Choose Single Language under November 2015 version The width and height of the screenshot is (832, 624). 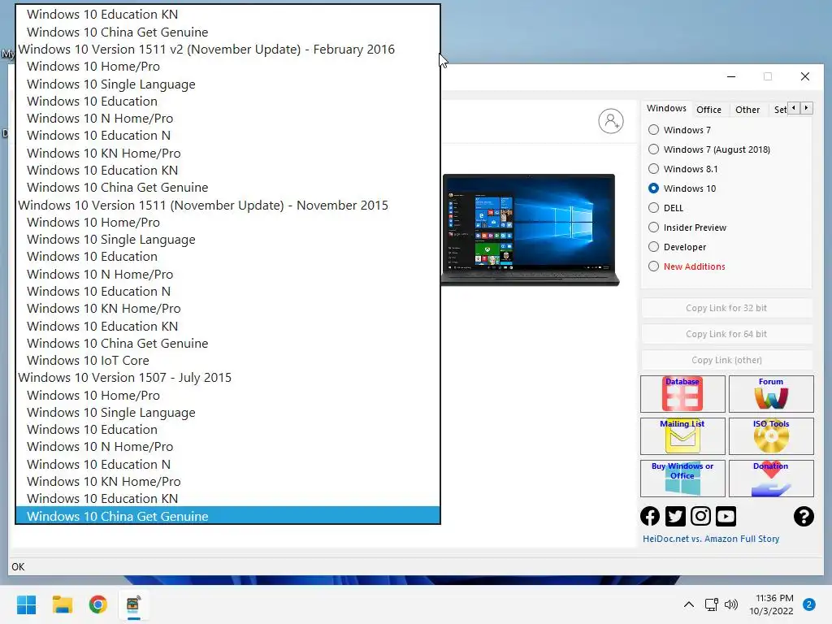pos(228,240)
